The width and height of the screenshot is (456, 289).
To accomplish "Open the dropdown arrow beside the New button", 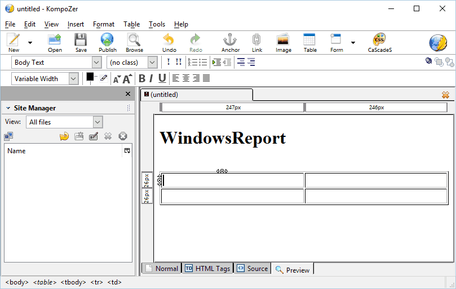I will (x=30, y=43).
